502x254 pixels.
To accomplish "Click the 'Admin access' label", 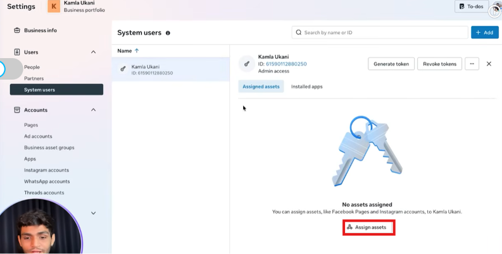I will point(273,71).
